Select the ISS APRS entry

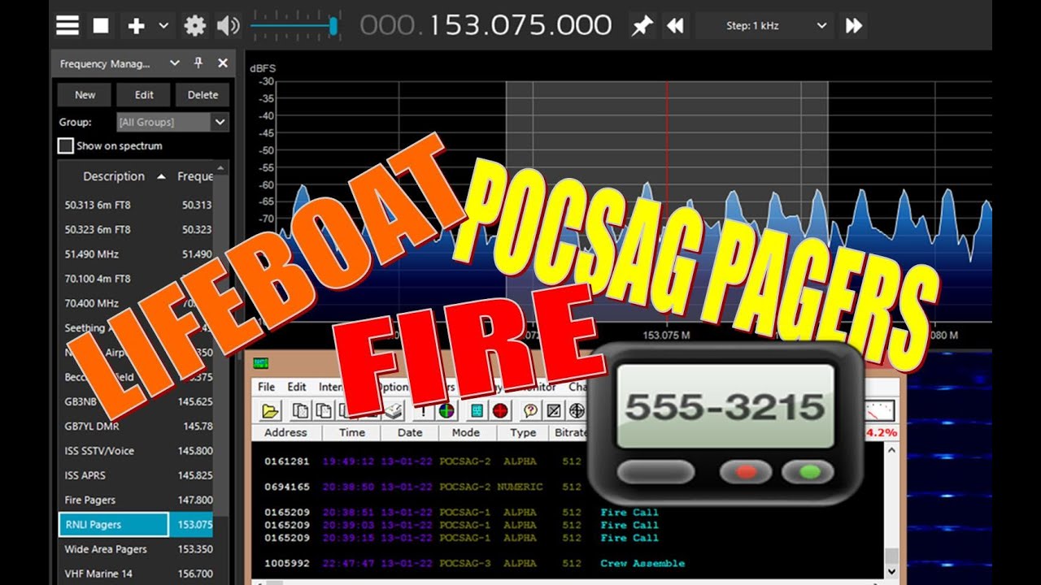pos(135,475)
